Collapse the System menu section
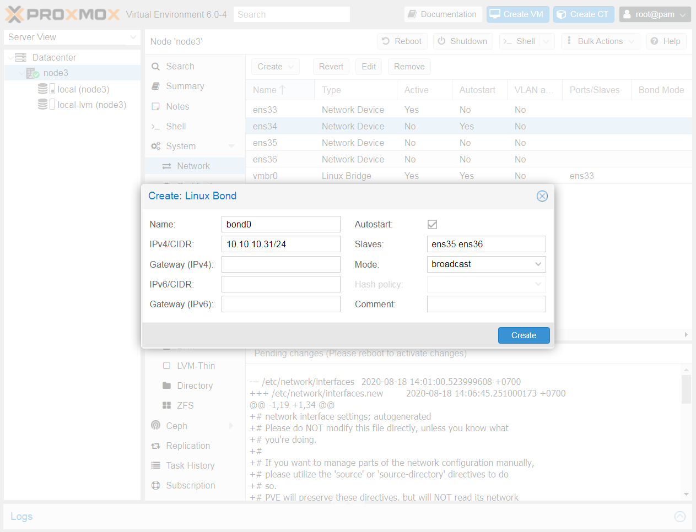Image resolution: width=696 pixels, height=532 pixels. click(x=231, y=146)
